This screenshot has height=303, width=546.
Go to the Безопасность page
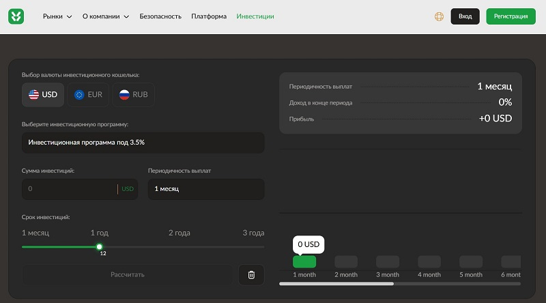160,16
